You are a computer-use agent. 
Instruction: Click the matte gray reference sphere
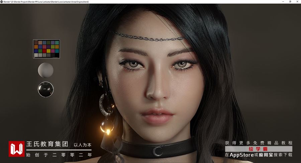pyautogui.click(x=45, y=70)
